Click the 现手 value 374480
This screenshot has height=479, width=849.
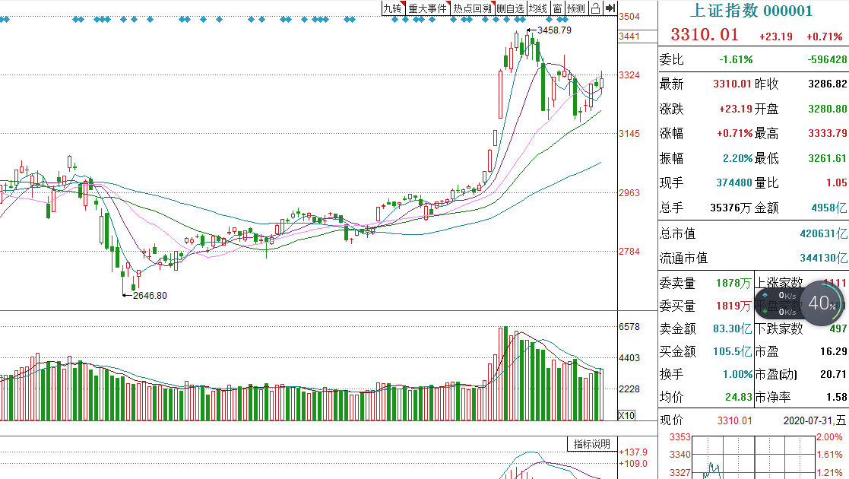pos(734,182)
